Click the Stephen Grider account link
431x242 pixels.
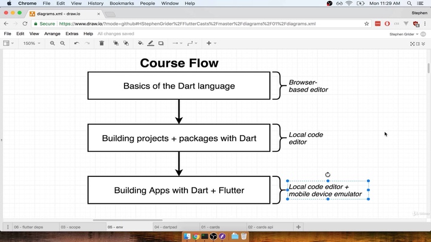403,34
